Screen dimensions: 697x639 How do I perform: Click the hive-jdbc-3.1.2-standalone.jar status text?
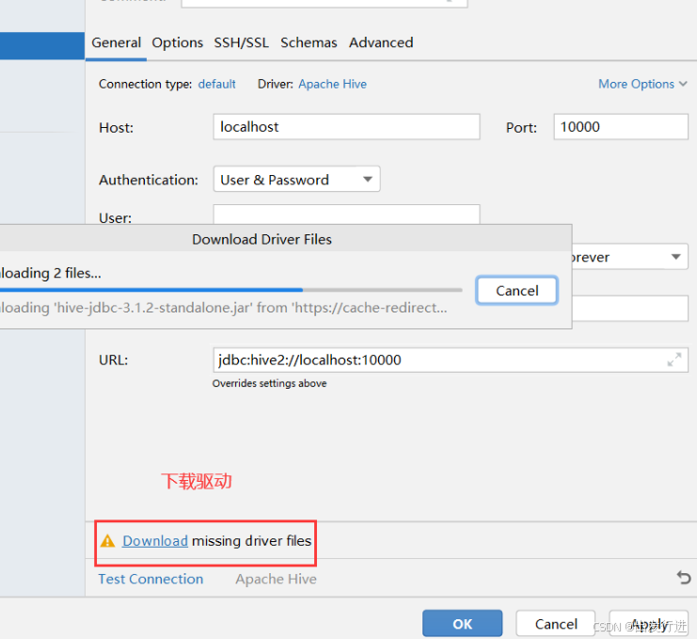click(x=223, y=308)
